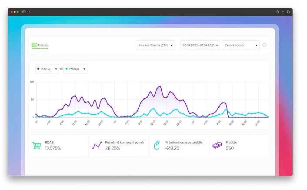The height and width of the screenshot is (190, 307).
Task: Click the tab overview icon
Action: (288, 12)
